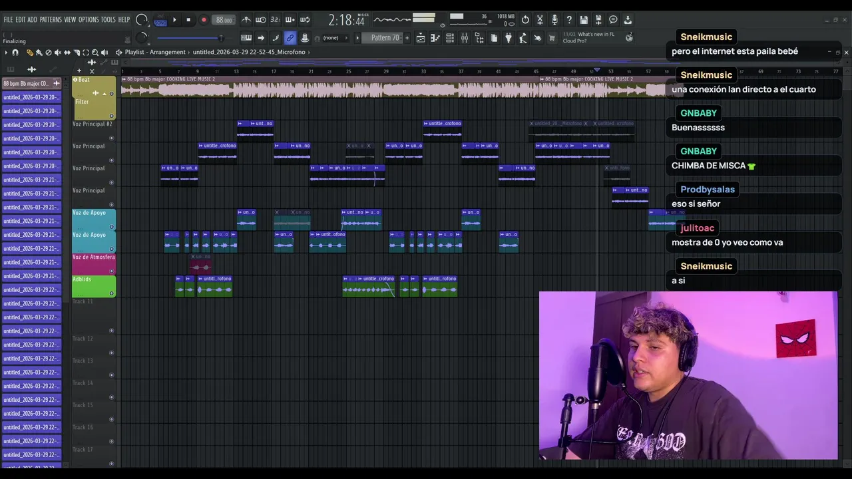Screen dimensions: 852x479
Task: Open the OPTIONS menu
Action: pos(89,20)
